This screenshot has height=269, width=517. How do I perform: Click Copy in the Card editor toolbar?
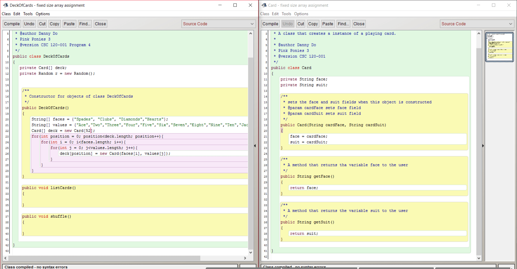[x=313, y=24]
